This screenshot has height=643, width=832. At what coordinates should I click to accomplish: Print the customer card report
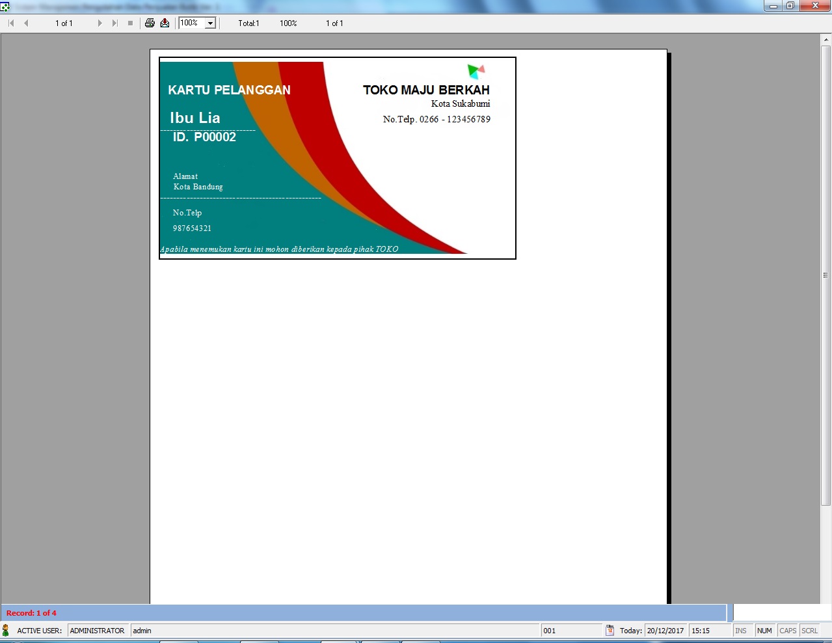click(150, 23)
